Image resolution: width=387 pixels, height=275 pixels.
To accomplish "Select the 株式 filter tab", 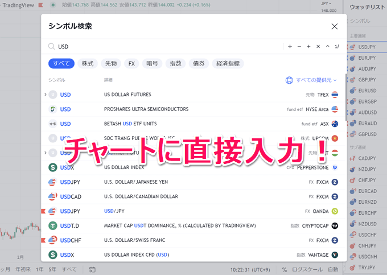I will pos(88,63).
